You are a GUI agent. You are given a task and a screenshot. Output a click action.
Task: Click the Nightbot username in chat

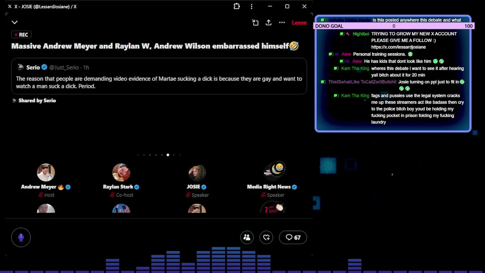[361, 34]
